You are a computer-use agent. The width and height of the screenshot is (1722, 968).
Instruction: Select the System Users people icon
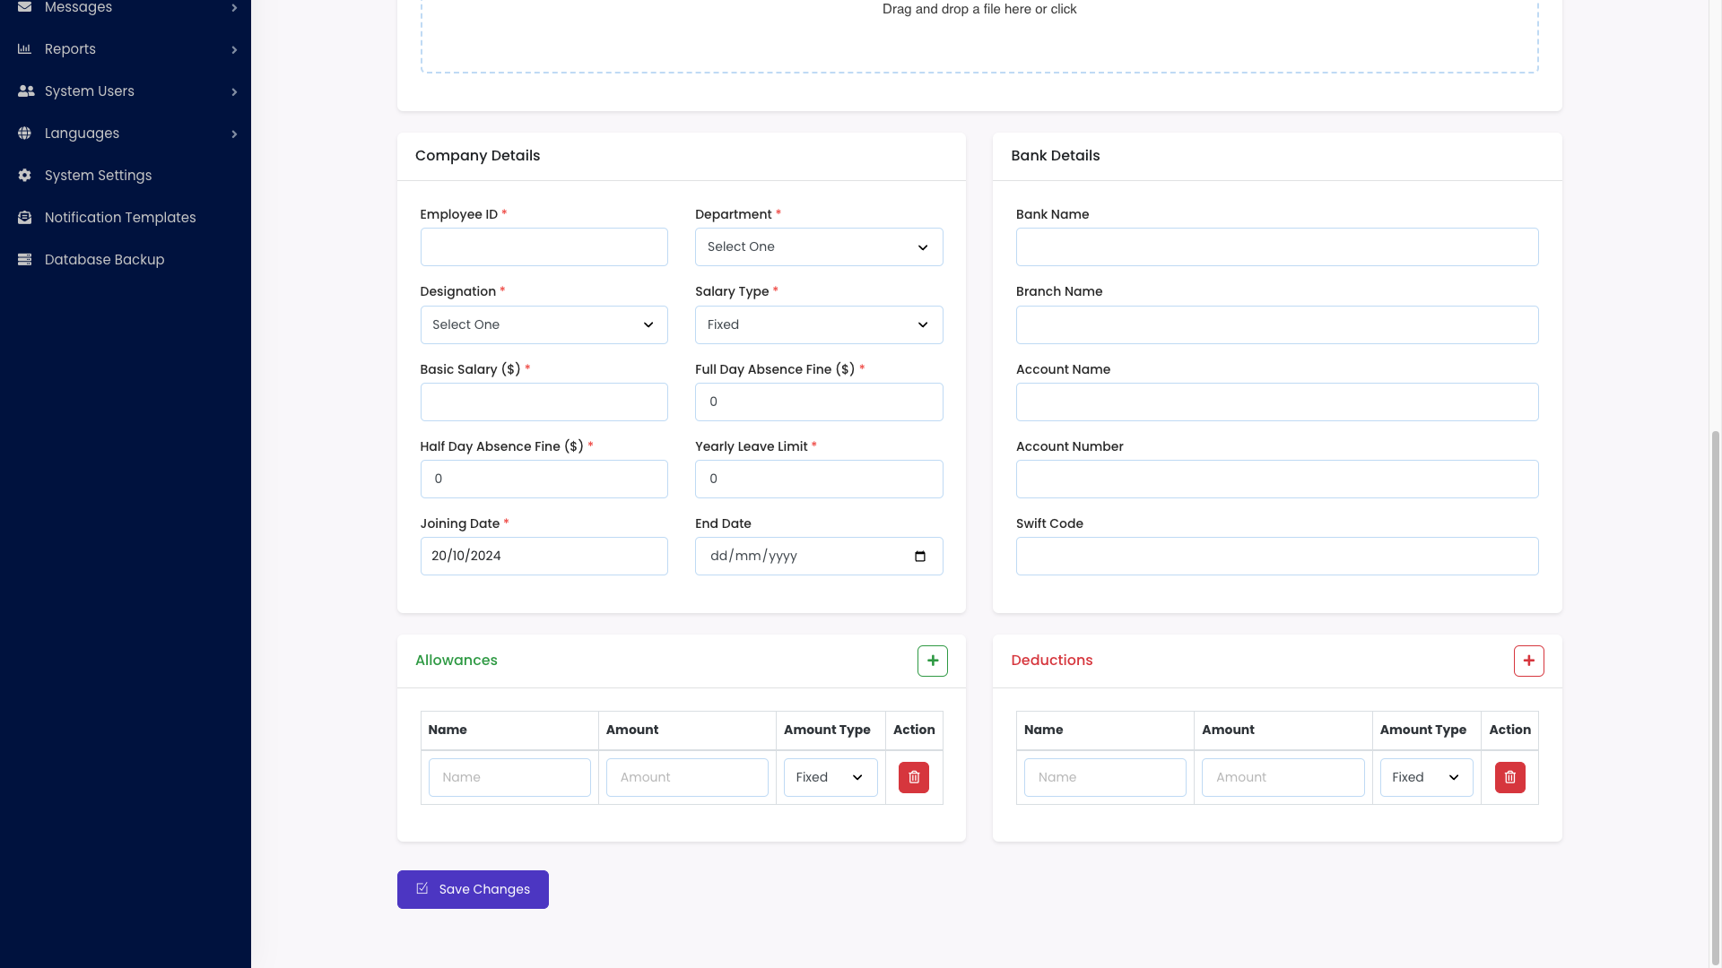pyautogui.click(x=24, y=91)
